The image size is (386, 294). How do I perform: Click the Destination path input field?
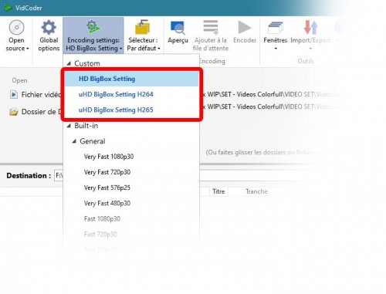coord(58,176)
